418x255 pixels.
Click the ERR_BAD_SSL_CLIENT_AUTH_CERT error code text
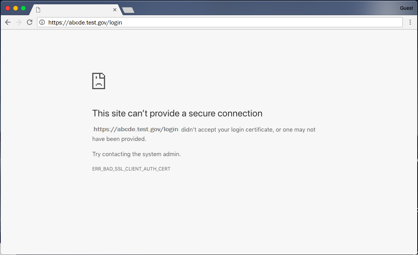click(x=131, y=169)
